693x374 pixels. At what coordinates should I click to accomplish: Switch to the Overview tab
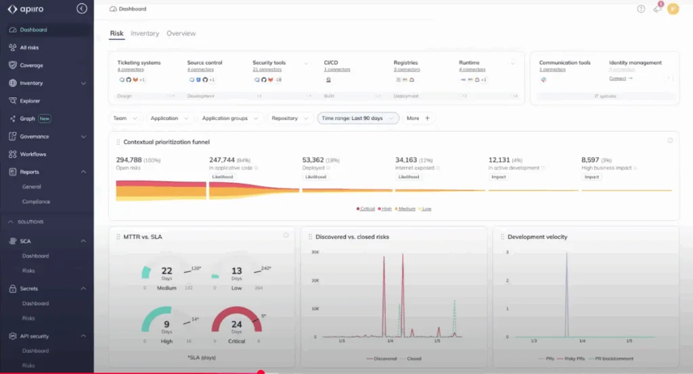[x=181, y=33]
